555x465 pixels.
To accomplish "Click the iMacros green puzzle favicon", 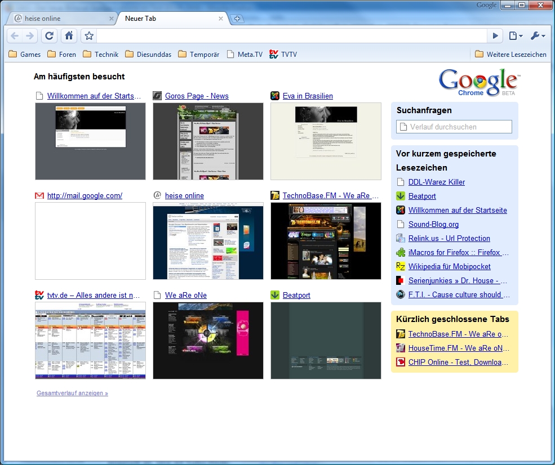I will (400, 252).
